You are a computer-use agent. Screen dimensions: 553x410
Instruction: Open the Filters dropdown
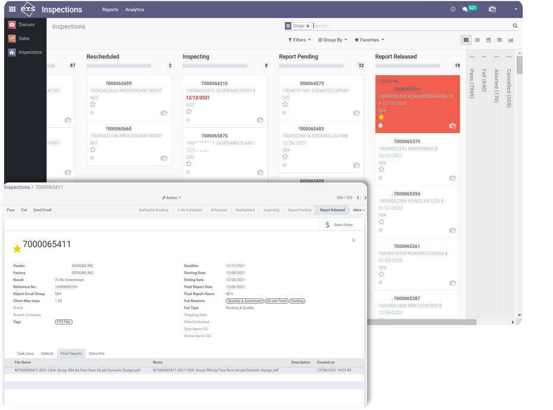pyautogui.click(x=299, y=40)
